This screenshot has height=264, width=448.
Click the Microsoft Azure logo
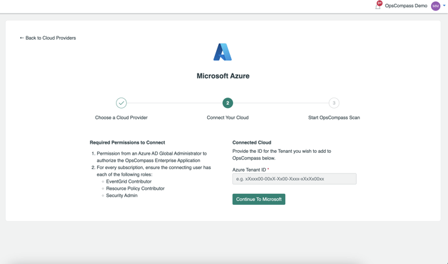(x=223, y=52)
